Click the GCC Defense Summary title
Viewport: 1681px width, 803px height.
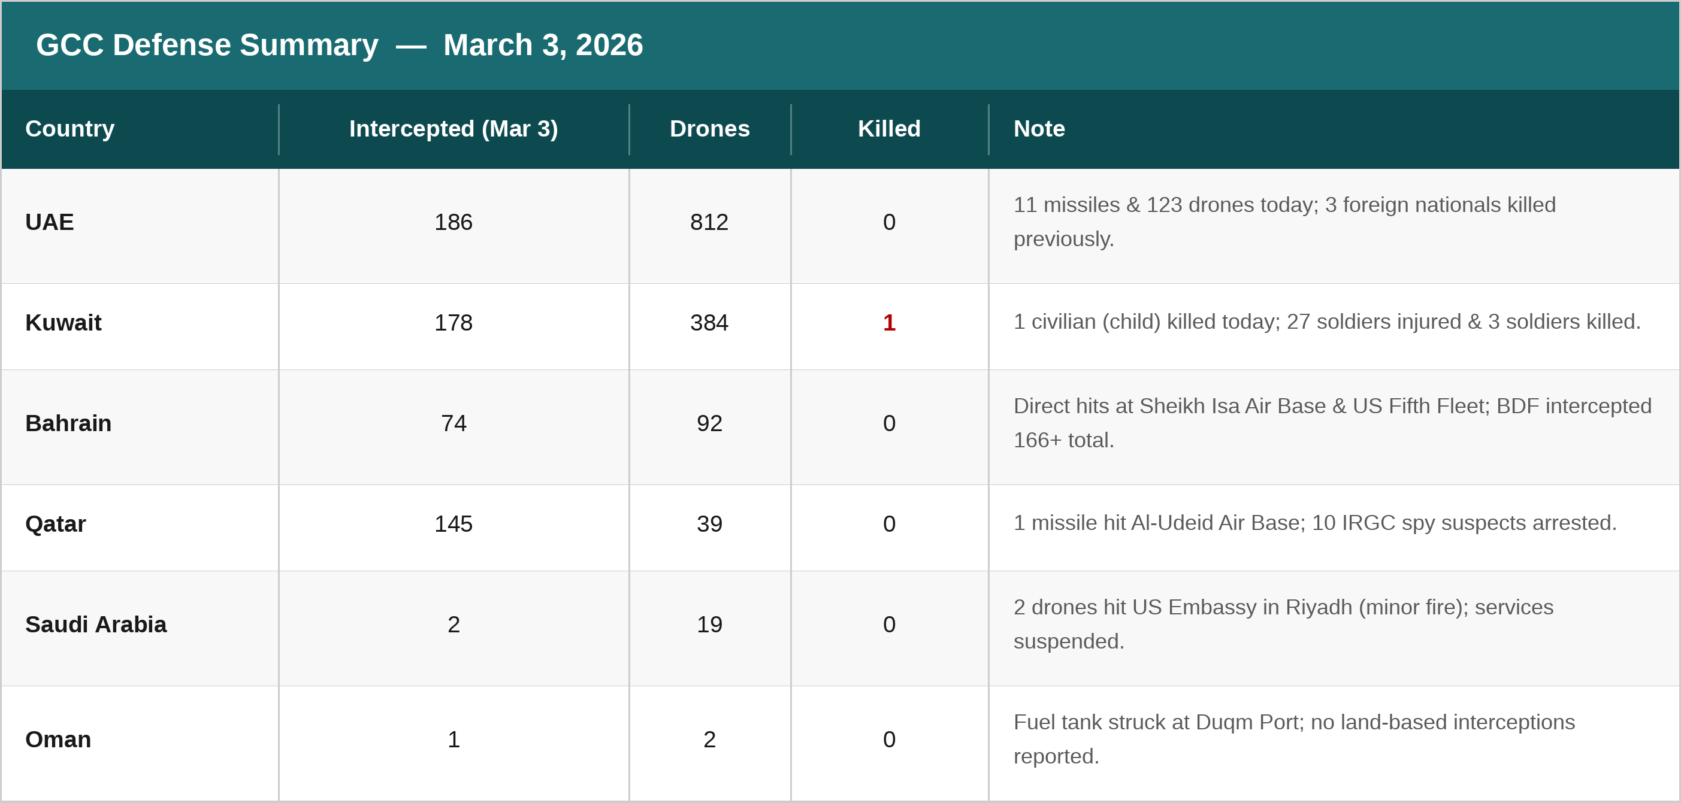point(339,45)
